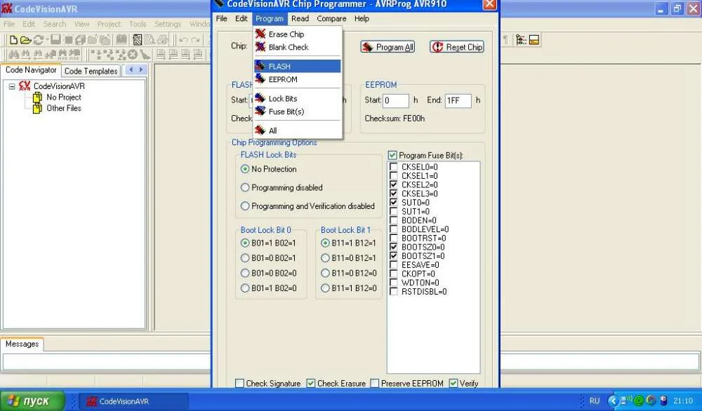This screenshot has width=702, height=411.
Task: Uncheck the BOOTSZ1=0 fuse bit
Action: pos(394,256)
